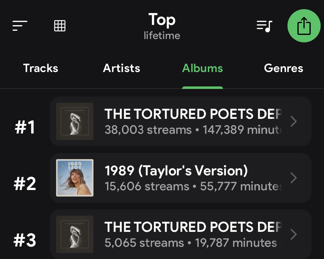
Task: Expand chevron for 1989 (Taylor's Version)
Action: pos(294,178)
